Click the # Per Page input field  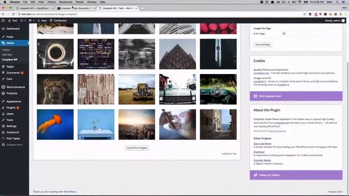click(302, 34)
